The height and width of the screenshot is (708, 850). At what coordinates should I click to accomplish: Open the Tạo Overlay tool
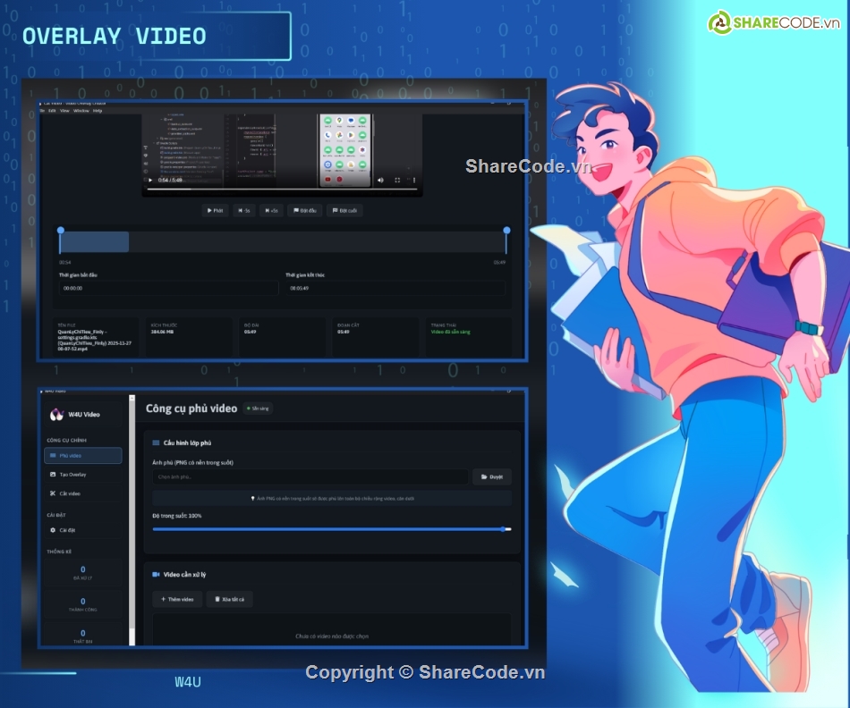[x=85, y=474]
